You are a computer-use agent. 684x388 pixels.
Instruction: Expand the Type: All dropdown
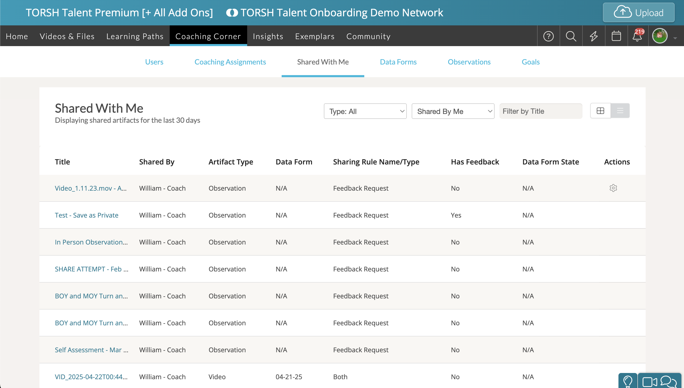click(x=365, y=111)
